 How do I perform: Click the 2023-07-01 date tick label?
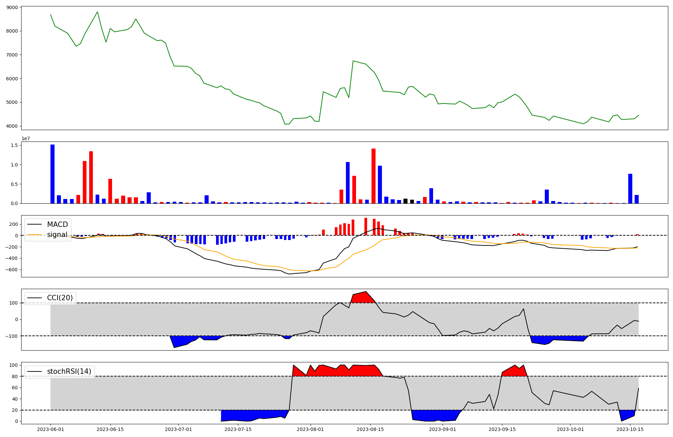tap(178, 429)
